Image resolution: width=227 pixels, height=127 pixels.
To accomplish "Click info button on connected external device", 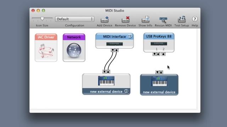I will 126,91.
